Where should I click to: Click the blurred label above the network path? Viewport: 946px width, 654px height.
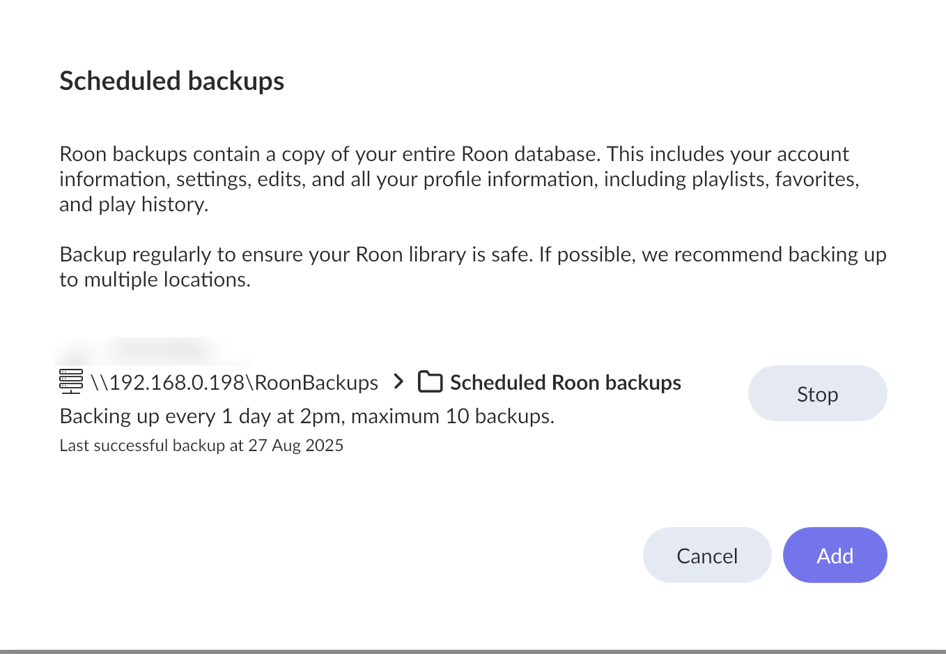153,350
